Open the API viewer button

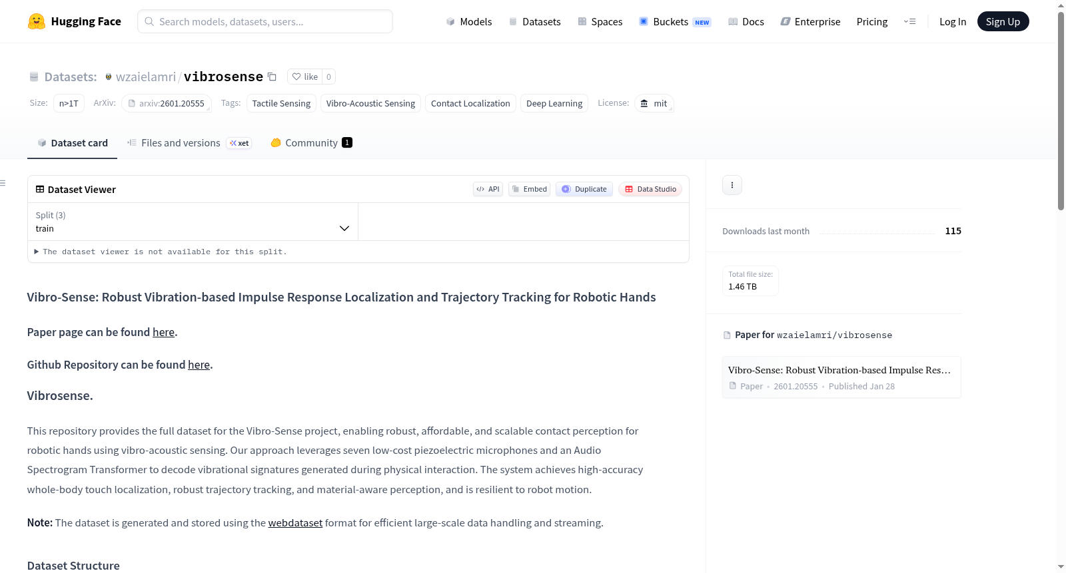coord(488,189)
